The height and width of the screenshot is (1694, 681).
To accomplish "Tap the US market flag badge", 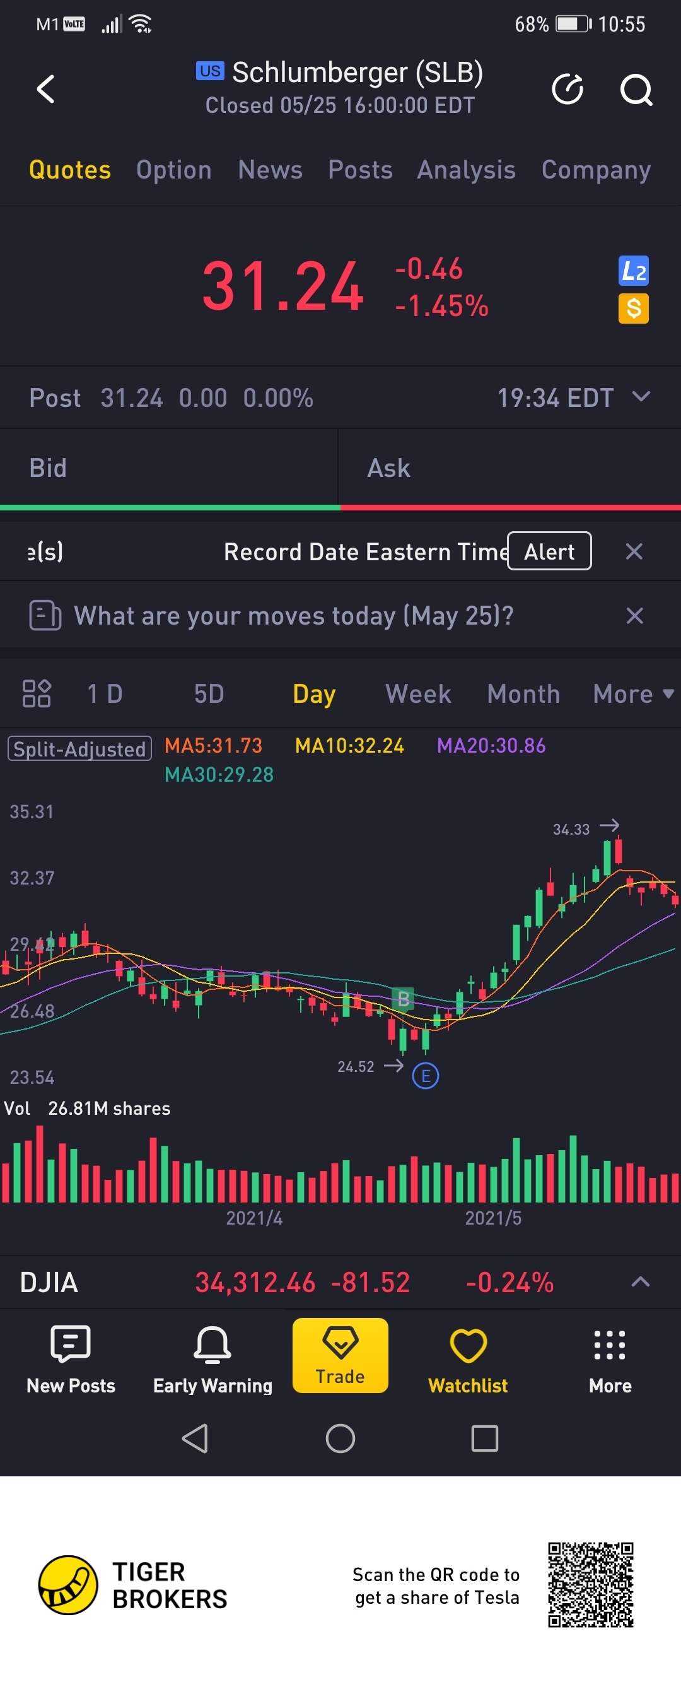I will tap(211, 71).
